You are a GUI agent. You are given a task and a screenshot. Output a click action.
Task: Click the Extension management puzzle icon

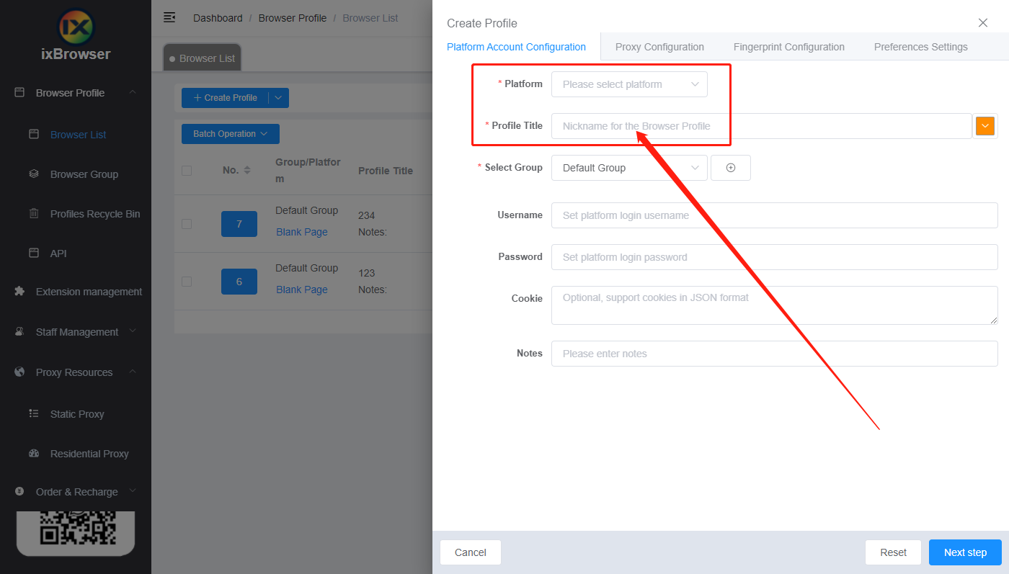click(19, 292)
